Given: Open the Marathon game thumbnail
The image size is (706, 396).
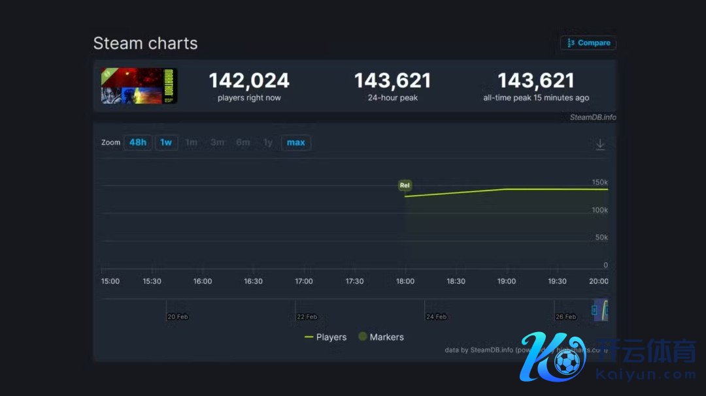Looking at the screenshot, I should click(x=139, y=86).
